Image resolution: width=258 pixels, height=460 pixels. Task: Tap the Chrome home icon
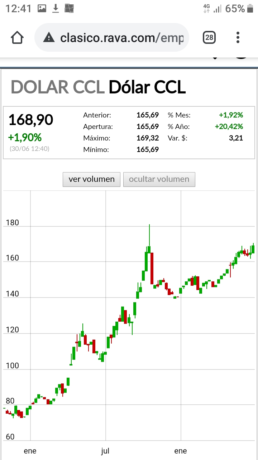(17, 37)
